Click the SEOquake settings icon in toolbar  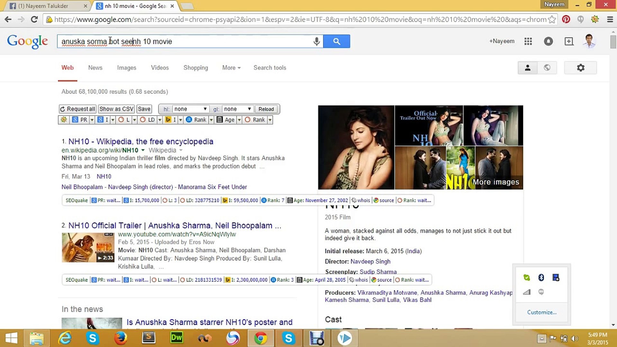coord(64,120)
